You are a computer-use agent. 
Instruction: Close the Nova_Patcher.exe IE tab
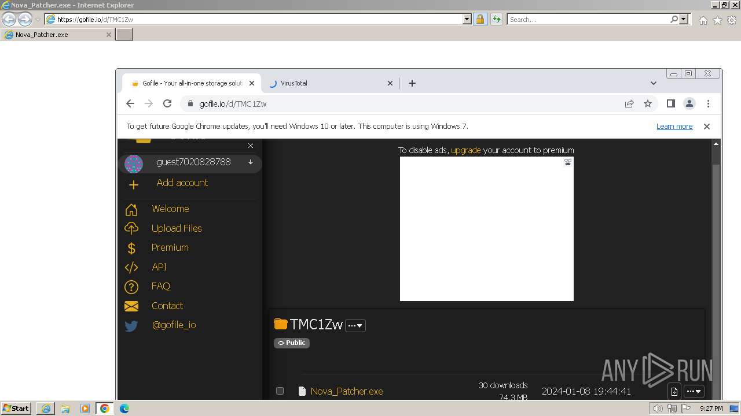[x=108, y=35]
